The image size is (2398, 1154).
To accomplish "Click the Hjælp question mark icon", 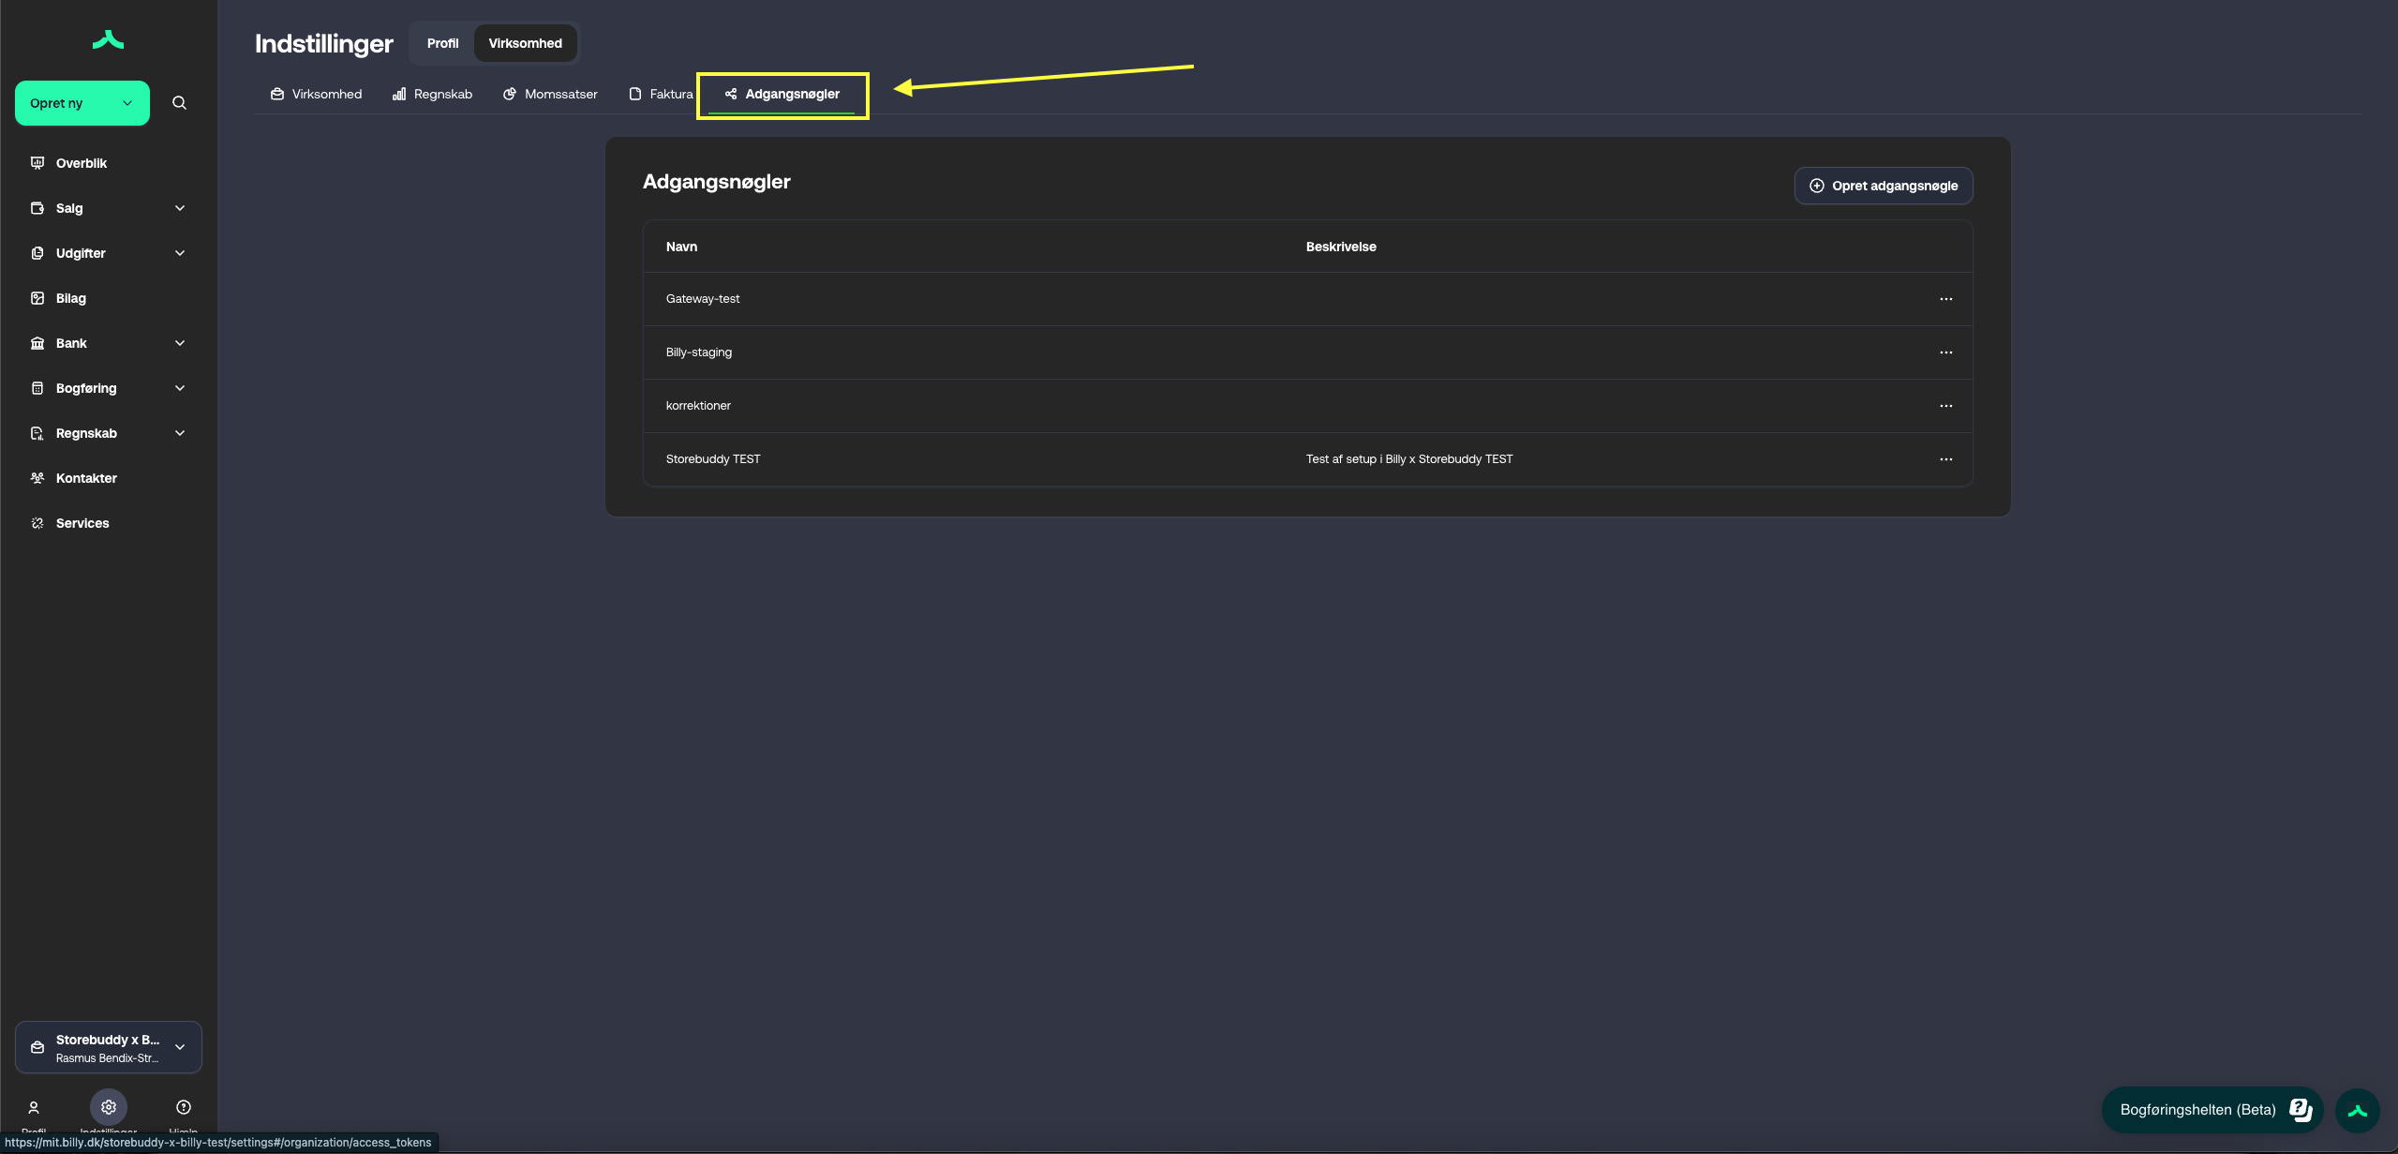I will coord(184,1107).
